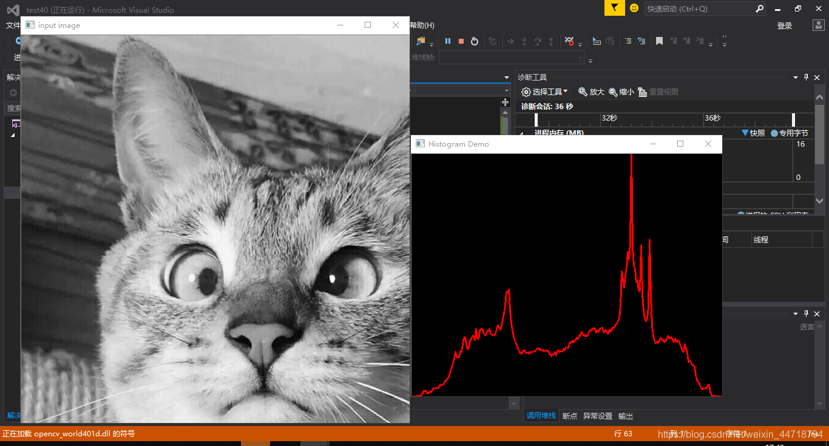This screenshot has height=446, width=829.
Task: Stop debugging with the red square button
Action: point(461,41)
